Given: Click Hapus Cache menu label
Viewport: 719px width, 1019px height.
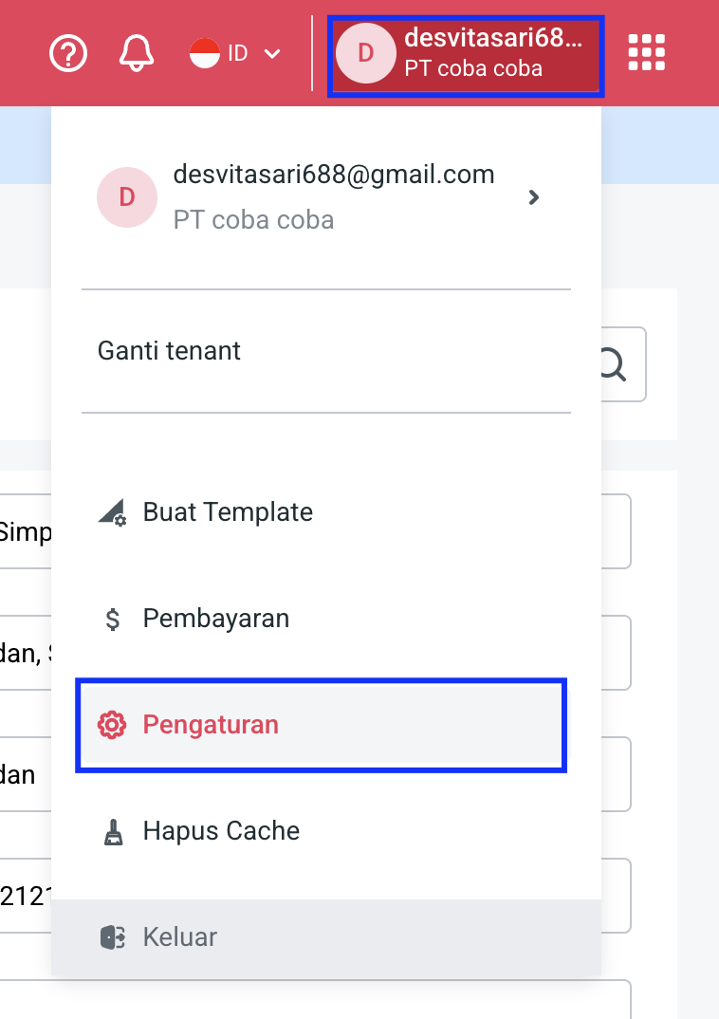Looking at the screenshot, I should coord(221,831).
